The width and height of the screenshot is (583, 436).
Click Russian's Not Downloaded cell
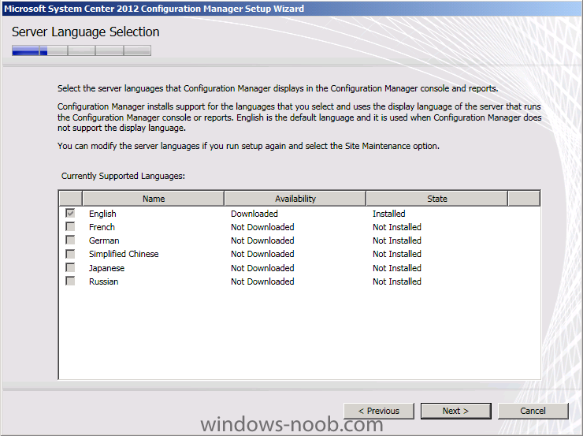click(262, 281)
